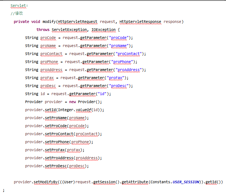Click the new keyword before Provider()
The height and width of the screenshot is (196, 226).
coord(73,102)
